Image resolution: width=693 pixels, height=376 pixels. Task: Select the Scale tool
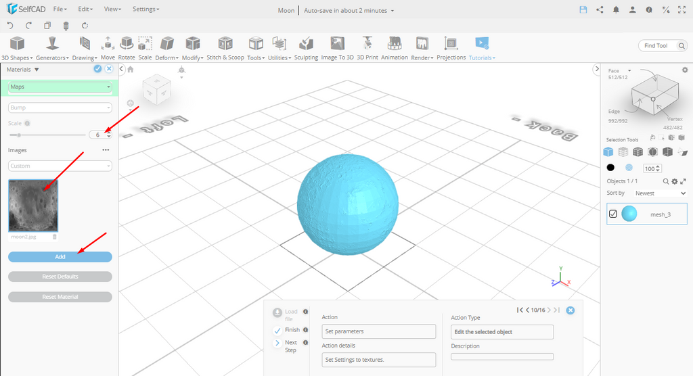click(x=145, y=49)
